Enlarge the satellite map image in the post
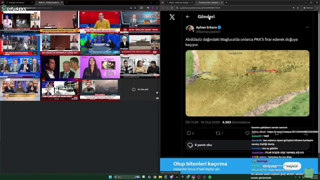 click(x=247, y=83)
